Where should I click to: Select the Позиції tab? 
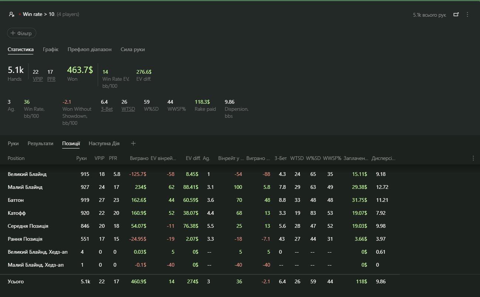click(x=71, y=143)
